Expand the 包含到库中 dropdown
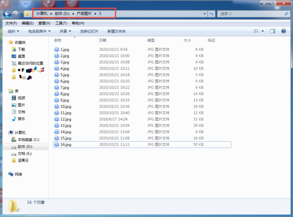Screen dimensions: 293x217 click(x=39, y=31)
